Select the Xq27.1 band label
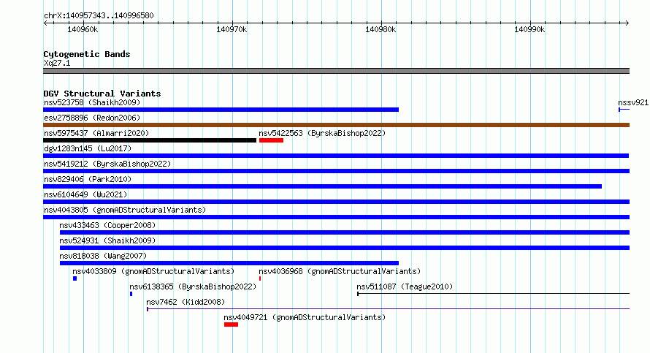The width and height of the screenshot is (650, 353). (x=57, y=63)
